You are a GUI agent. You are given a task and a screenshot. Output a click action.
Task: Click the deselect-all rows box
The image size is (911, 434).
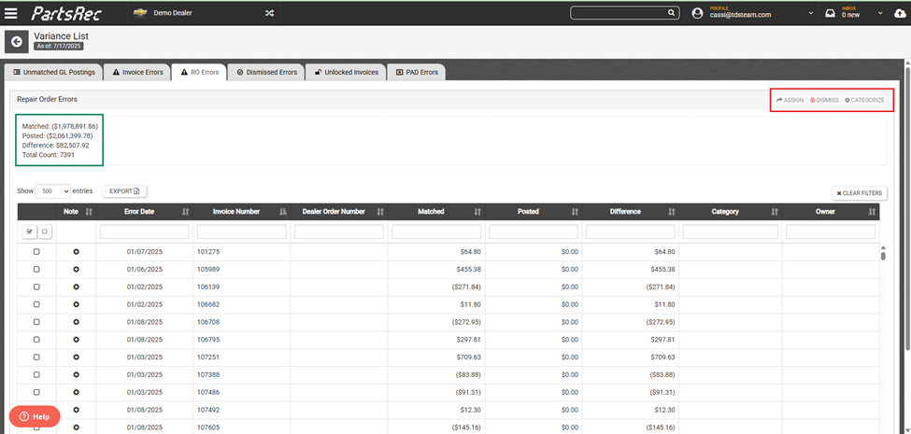tap(45, 231)
